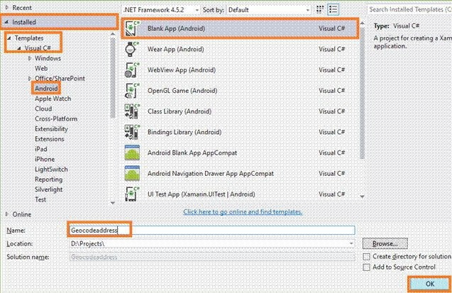Collapse the Visual C# tree node

pos(19,48)
